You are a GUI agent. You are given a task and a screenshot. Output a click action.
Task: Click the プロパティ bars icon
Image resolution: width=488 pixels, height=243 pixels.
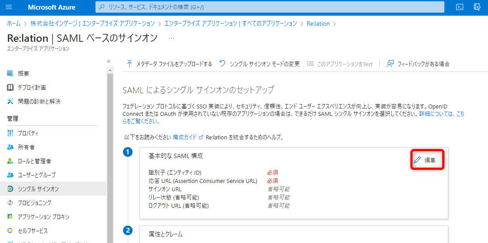click(10, 133)
